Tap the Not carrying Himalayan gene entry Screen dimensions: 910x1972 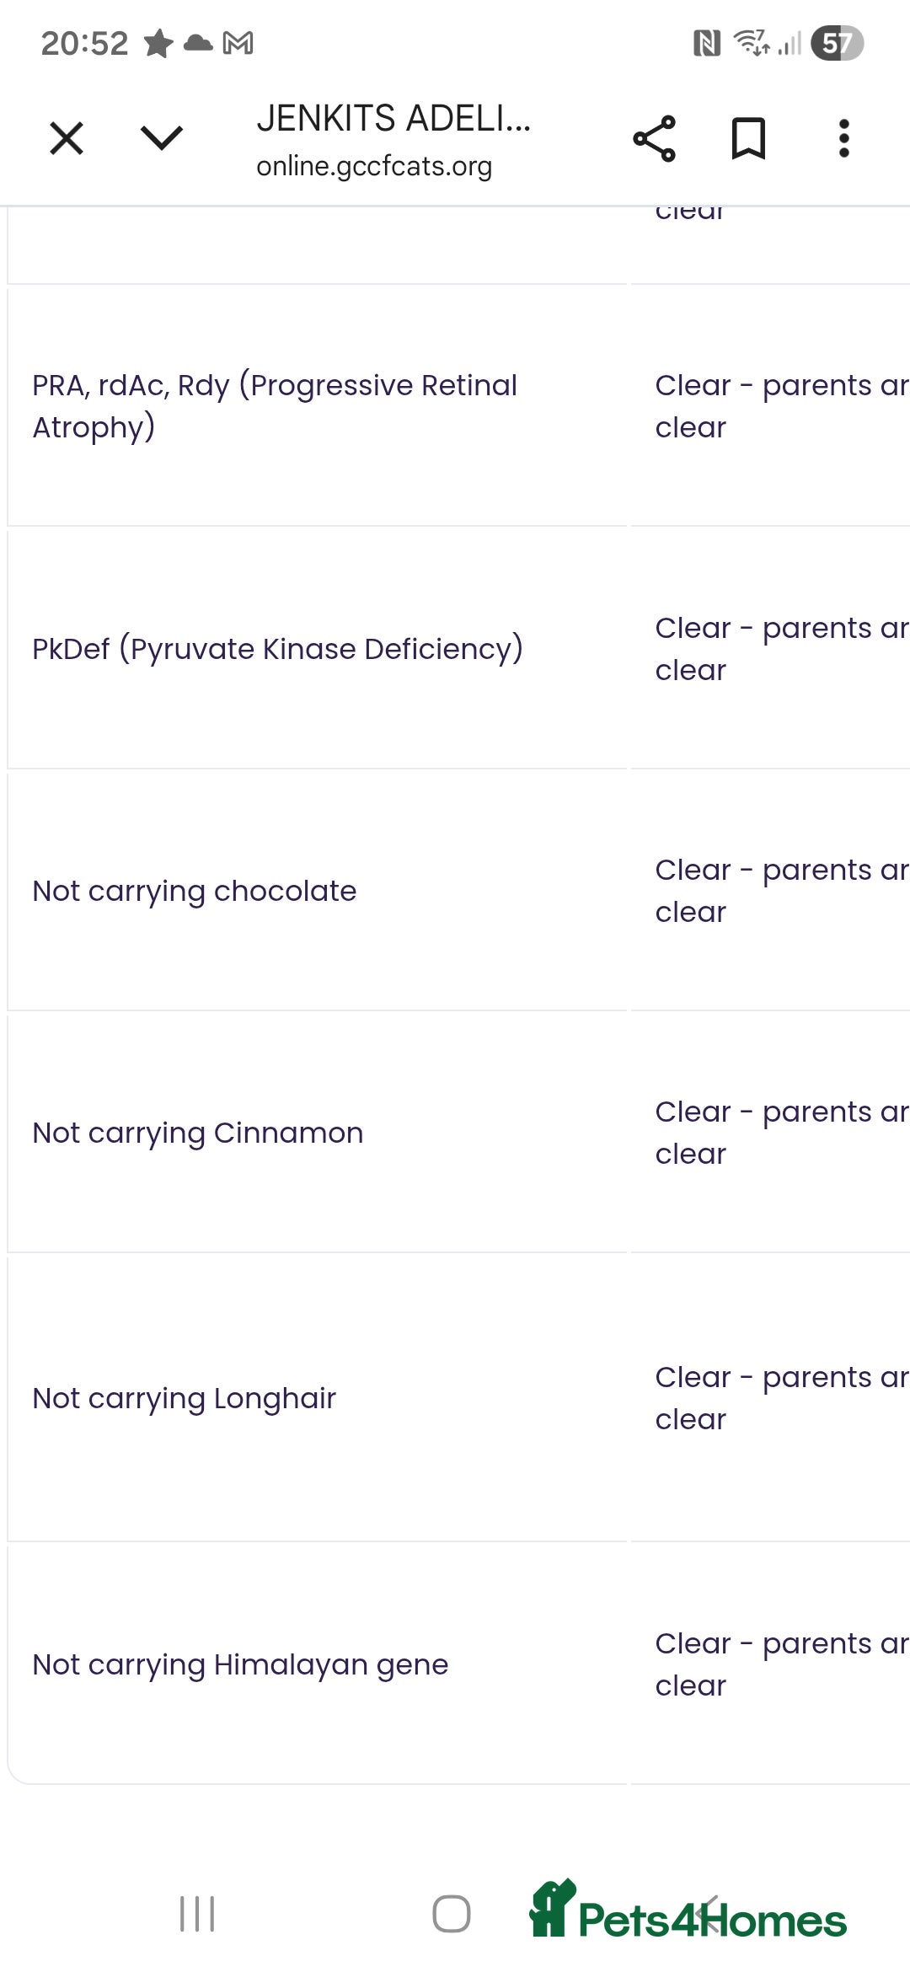pyautogui.click(x=240, y=1664)
